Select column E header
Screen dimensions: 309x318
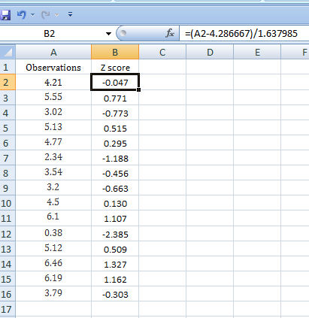point(257,52)
